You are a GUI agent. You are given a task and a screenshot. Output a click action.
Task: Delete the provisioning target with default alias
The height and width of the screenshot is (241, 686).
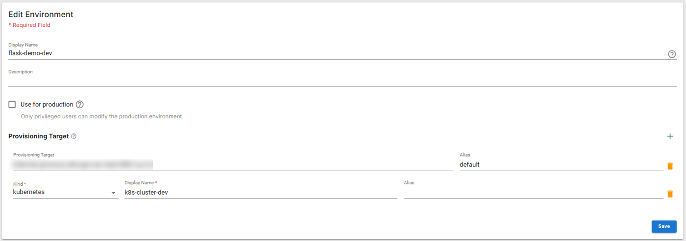(x=670, y=166)
